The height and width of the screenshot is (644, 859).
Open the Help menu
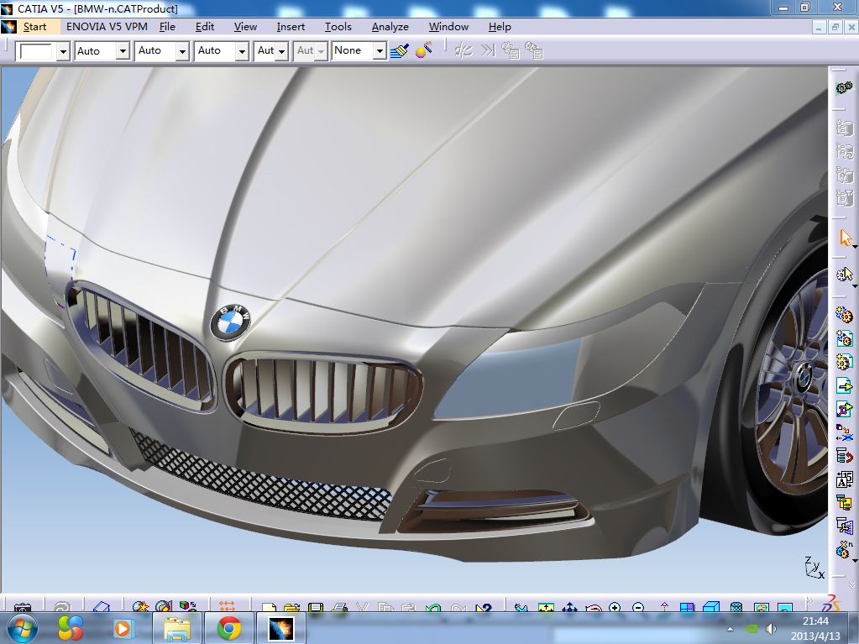click(x=500, y=27)
